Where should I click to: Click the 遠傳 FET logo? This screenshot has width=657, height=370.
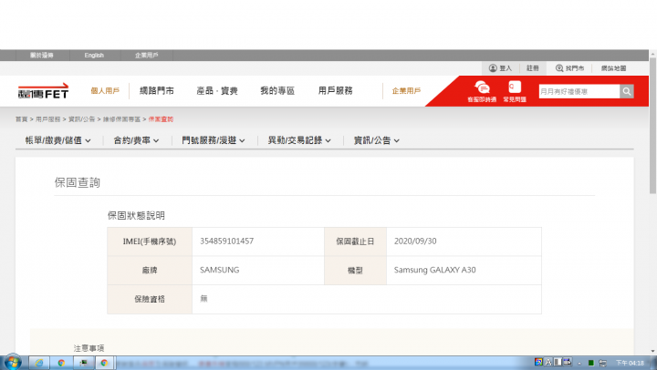(x=43, y=91)
